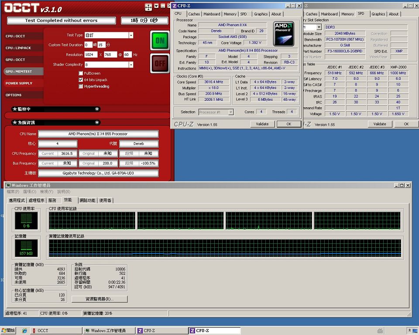Click the AMD Phenom II logo in CPU-Z

(284, 34)
